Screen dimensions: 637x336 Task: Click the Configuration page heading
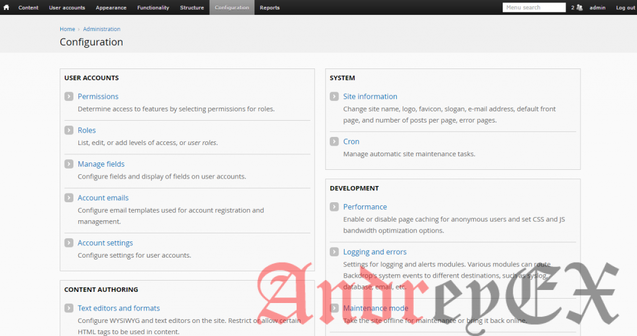91,42
